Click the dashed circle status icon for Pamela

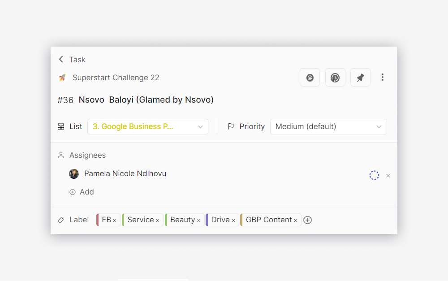374,175
